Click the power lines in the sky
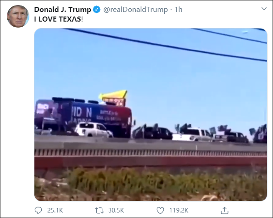Viewport: 273px width, 218px height. click(165, 45)
